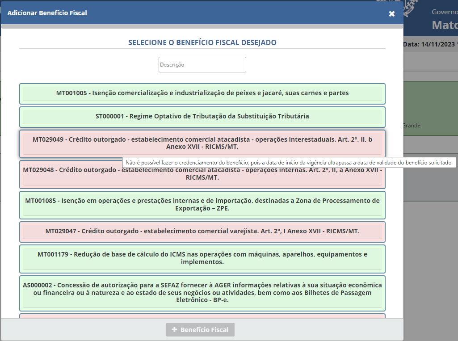The width and height of the screenshot is (458, 341).
Task: Click the plus icon on Benefício Fiscal button
Action: pos(174,330)
